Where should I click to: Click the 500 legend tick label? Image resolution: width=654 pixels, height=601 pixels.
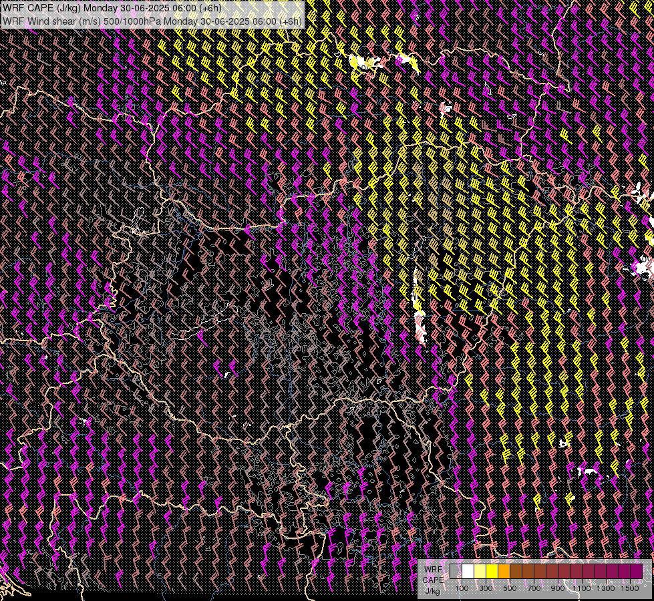(x=510, y=588)
